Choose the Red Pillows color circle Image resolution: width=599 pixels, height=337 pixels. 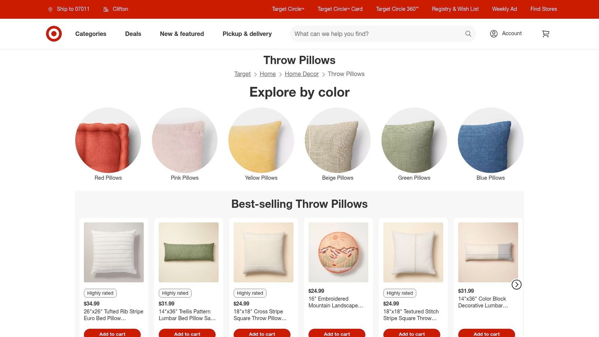coord(108,140)
